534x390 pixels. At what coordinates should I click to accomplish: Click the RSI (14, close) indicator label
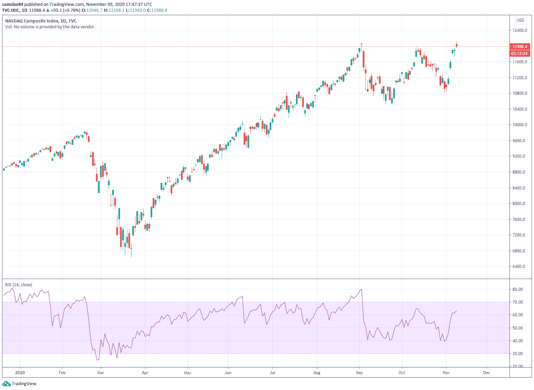pos(19,285)
